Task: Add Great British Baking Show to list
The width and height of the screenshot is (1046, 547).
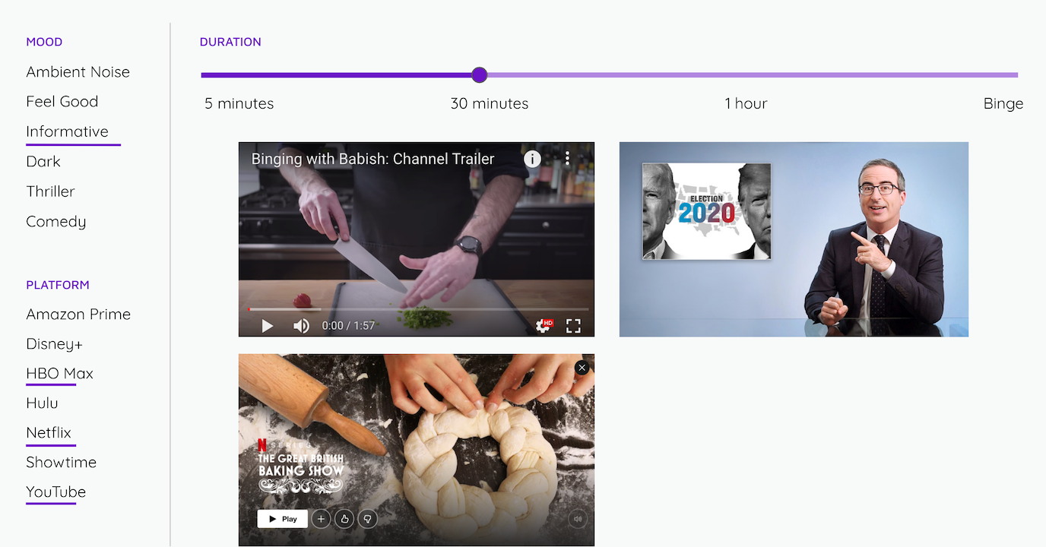Action: [x=321, y=519]
